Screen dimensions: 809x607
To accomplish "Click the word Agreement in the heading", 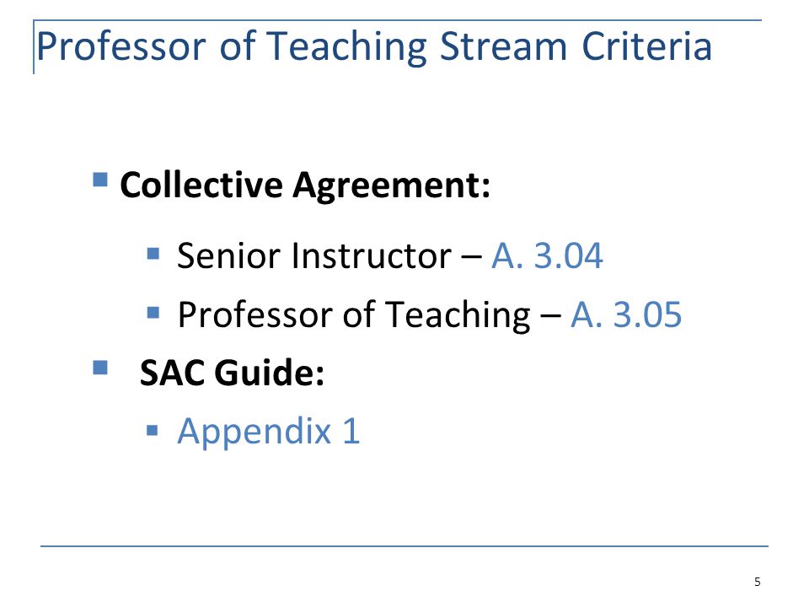I will 392,185.
